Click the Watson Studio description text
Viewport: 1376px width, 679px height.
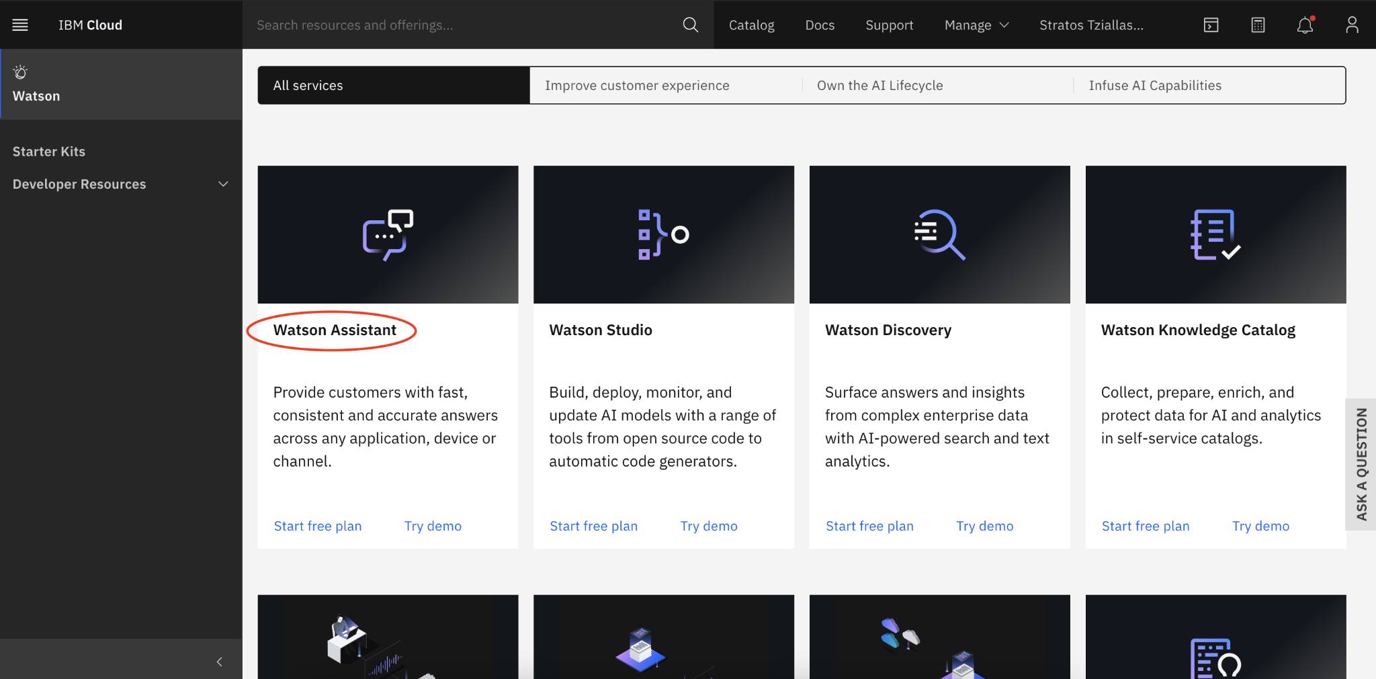662,426
